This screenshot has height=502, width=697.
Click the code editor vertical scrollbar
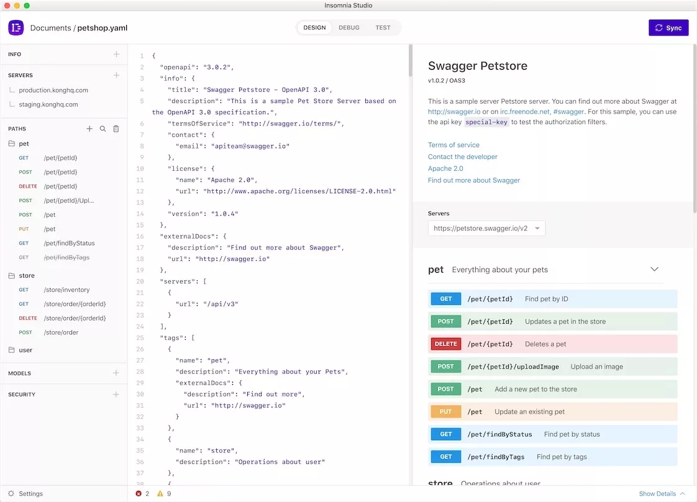point(410,60)
